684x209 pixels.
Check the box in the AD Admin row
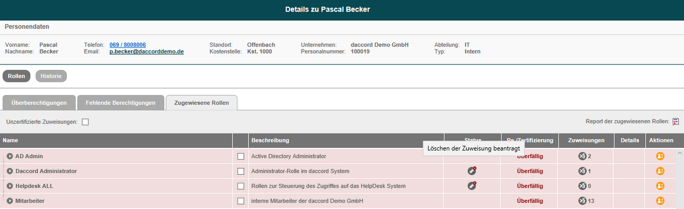(241, 156)
